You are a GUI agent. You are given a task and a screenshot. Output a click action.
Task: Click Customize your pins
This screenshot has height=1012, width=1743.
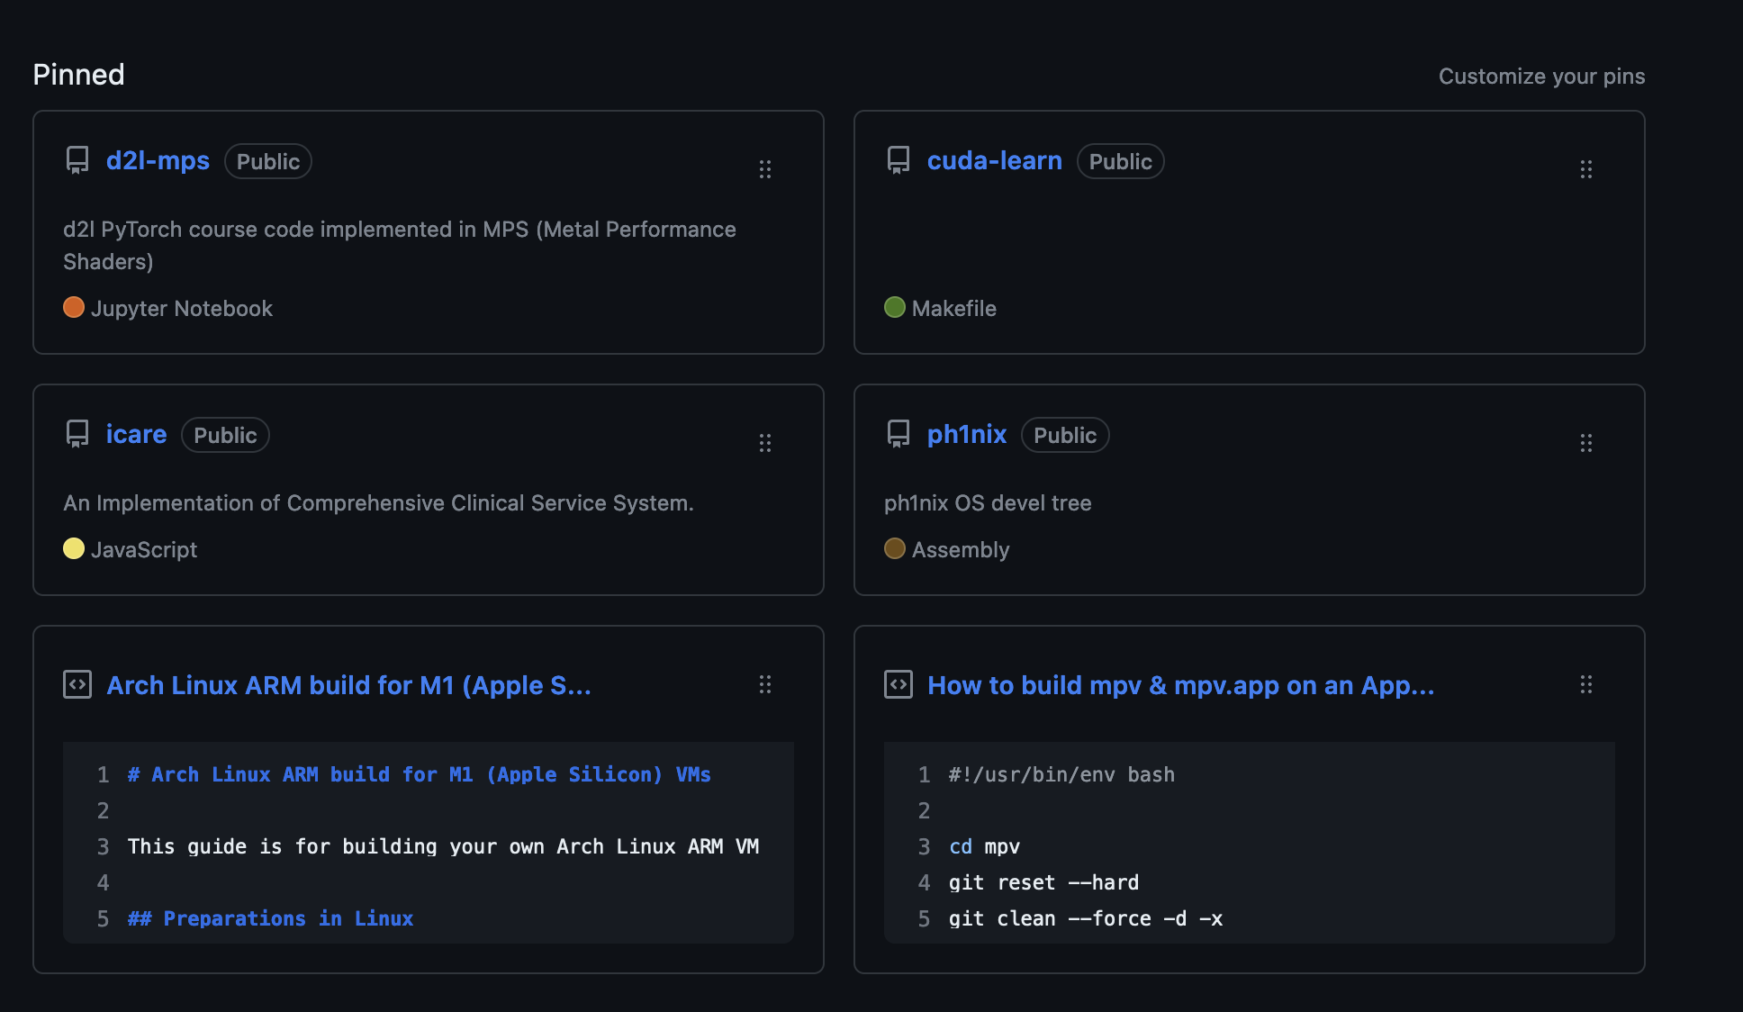click(1541, 77)
